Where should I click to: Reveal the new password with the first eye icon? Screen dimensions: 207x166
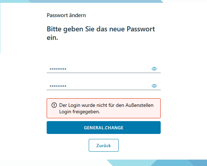coord(154,69)
